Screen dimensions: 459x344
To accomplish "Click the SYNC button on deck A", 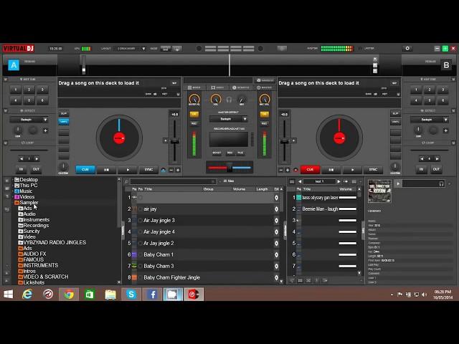I will click(148, 170).
